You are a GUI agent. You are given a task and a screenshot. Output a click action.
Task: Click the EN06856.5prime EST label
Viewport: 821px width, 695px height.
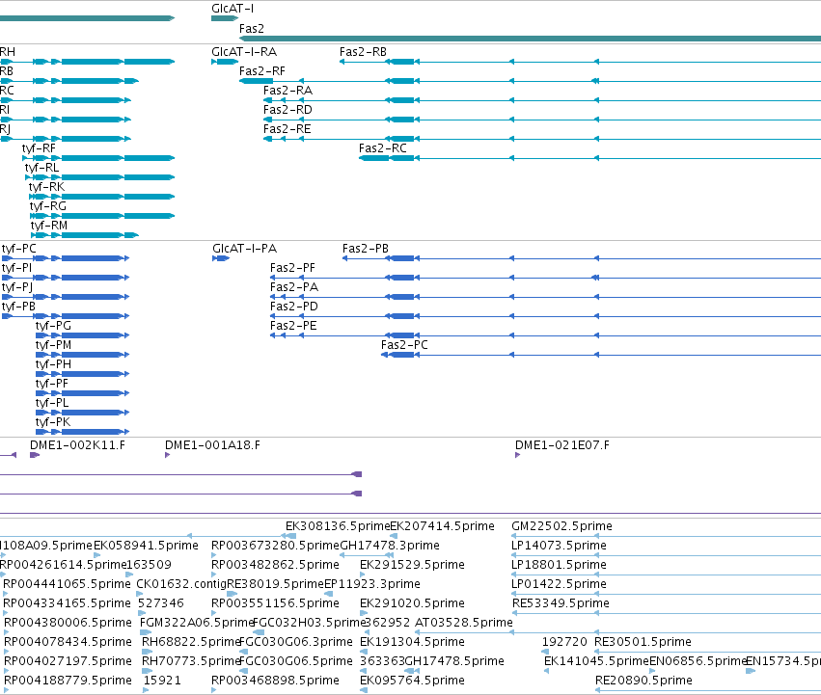coord(698,661)
